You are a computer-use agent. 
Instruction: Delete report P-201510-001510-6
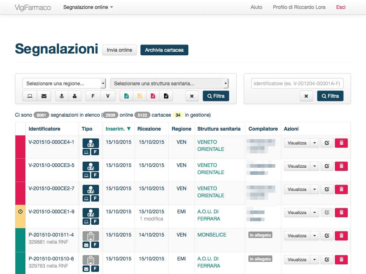pos(341,260)
